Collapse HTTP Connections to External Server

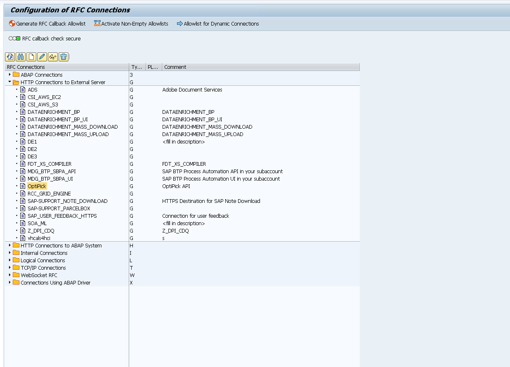[9, 82]
